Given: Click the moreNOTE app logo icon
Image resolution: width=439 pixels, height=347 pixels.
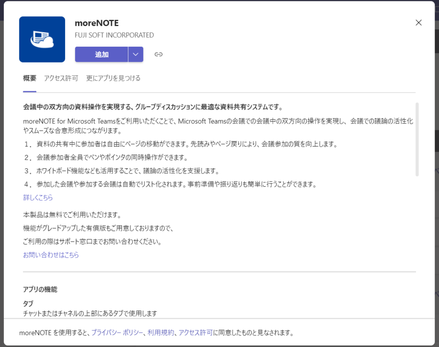Looking at the screenshot, I should [x=42, y=39].
